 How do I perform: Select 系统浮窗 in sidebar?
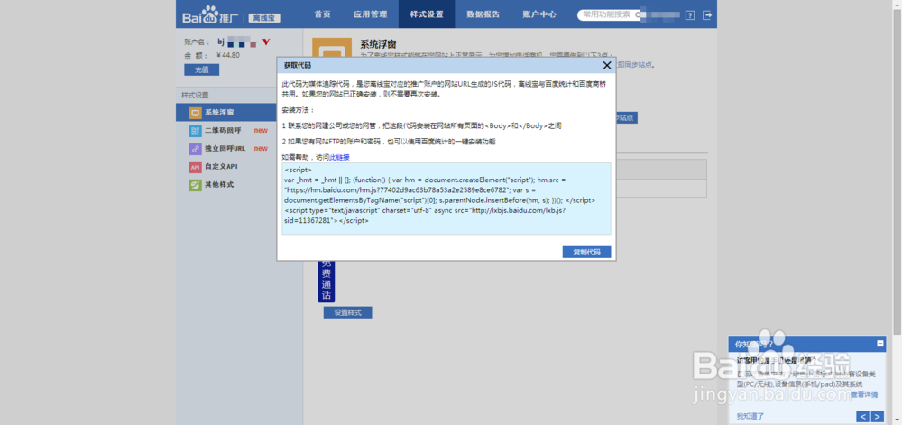pos(226,112)
